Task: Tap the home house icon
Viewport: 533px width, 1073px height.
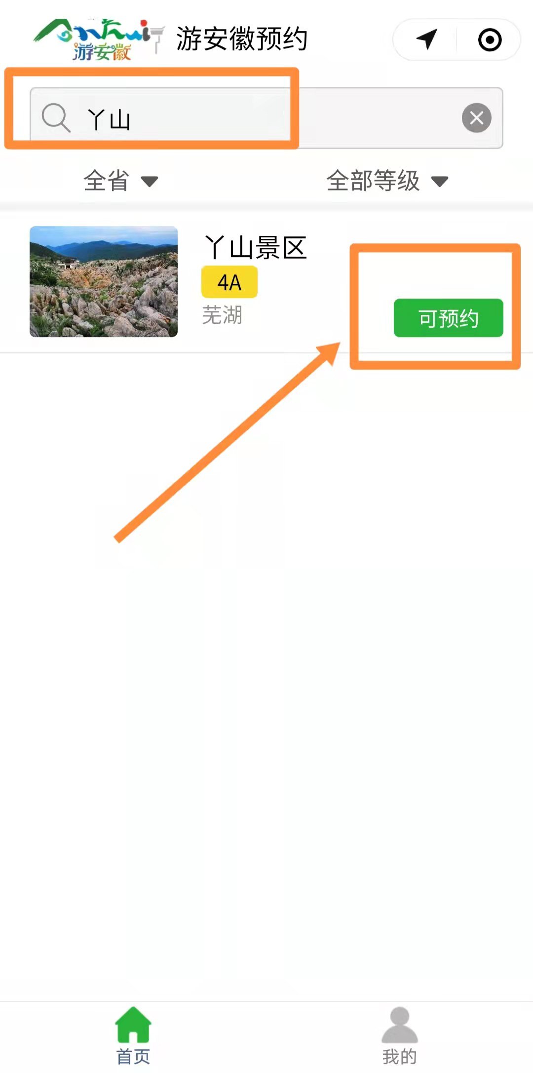Action: (x=133, y=1025)
